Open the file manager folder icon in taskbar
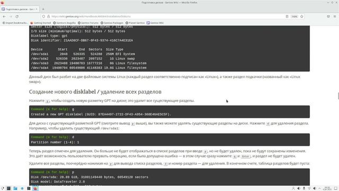The width and height of the screenshot is (339, 191). [15, 188]
